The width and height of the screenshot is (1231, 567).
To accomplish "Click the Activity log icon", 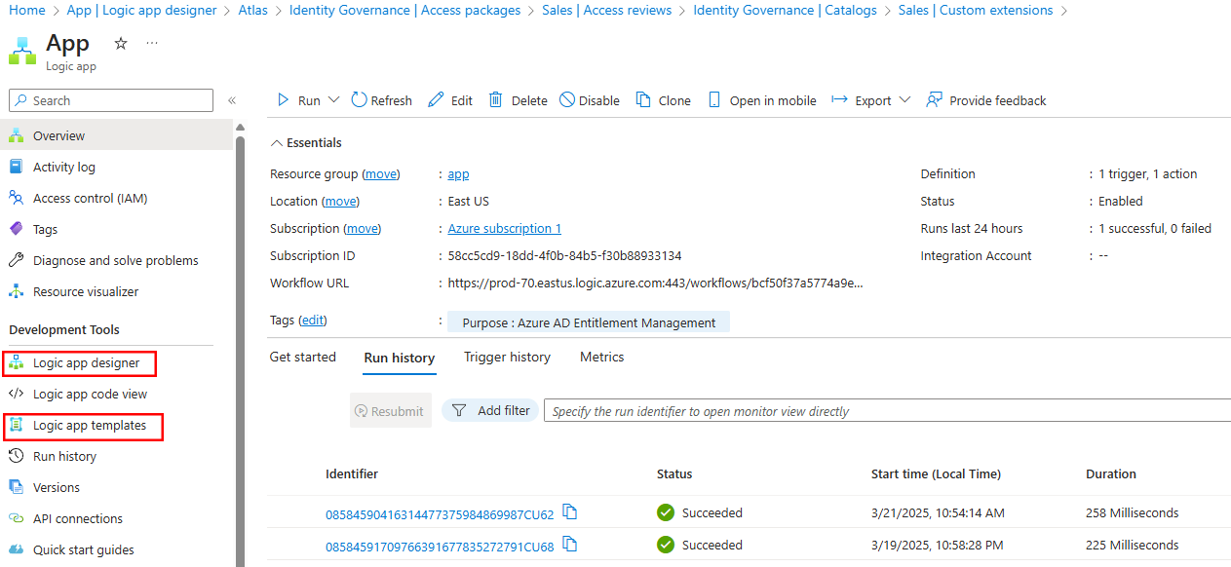I will pos(16,167).
